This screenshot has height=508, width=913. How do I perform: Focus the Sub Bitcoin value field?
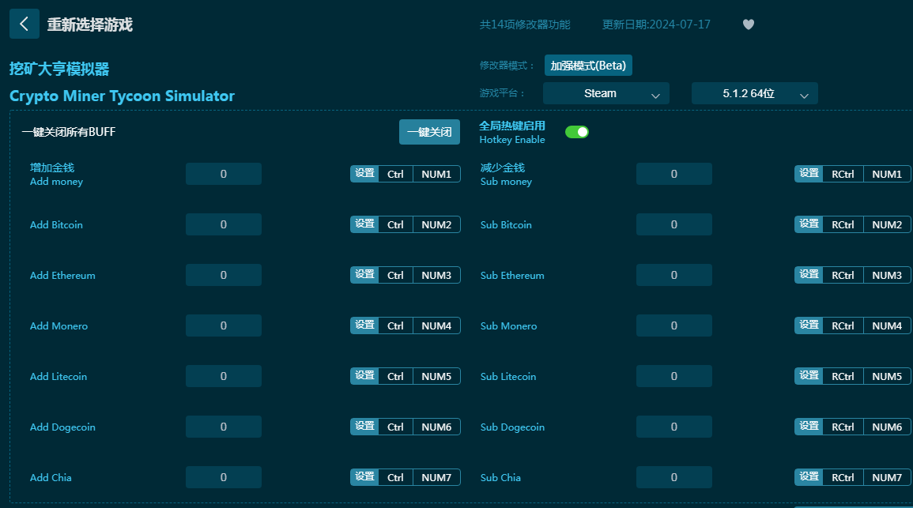click(673, 224)
